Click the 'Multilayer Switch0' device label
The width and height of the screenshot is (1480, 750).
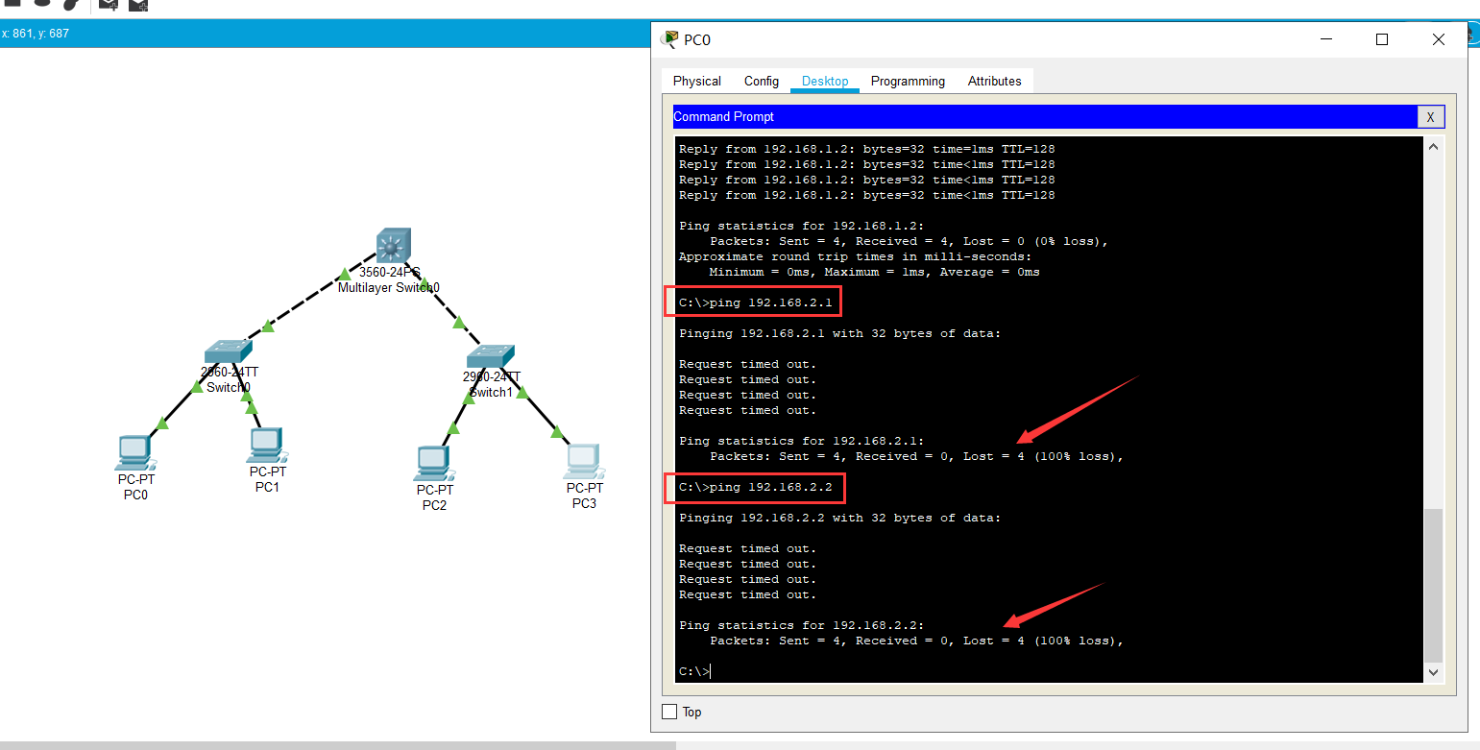[x=388, y=288]
